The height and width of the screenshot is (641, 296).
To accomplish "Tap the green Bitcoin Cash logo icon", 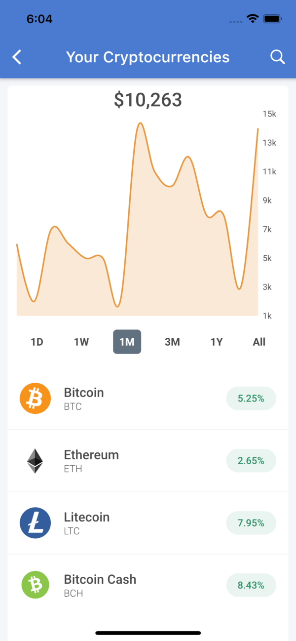I will point(35,585).
